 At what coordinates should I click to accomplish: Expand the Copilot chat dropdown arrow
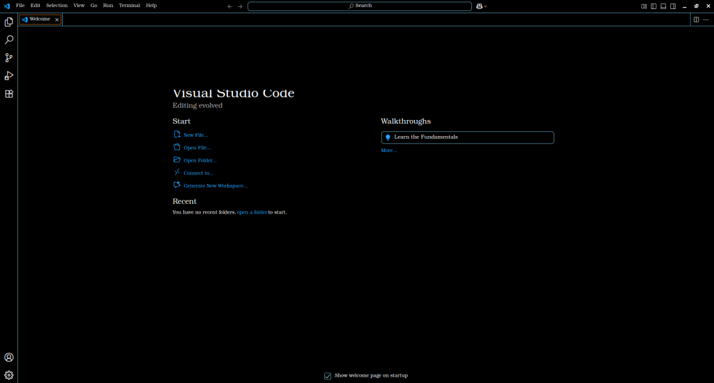coord(485,6)
